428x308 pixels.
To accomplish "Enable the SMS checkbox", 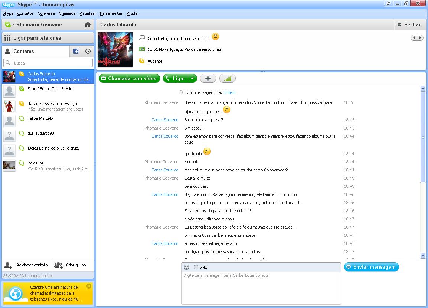I will pos(196,267).
